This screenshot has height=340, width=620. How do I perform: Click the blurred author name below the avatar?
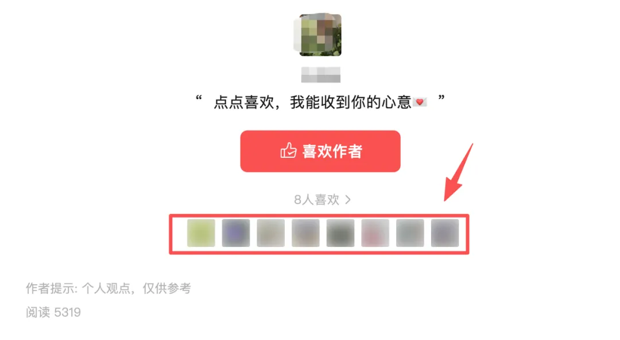(321, 75)
